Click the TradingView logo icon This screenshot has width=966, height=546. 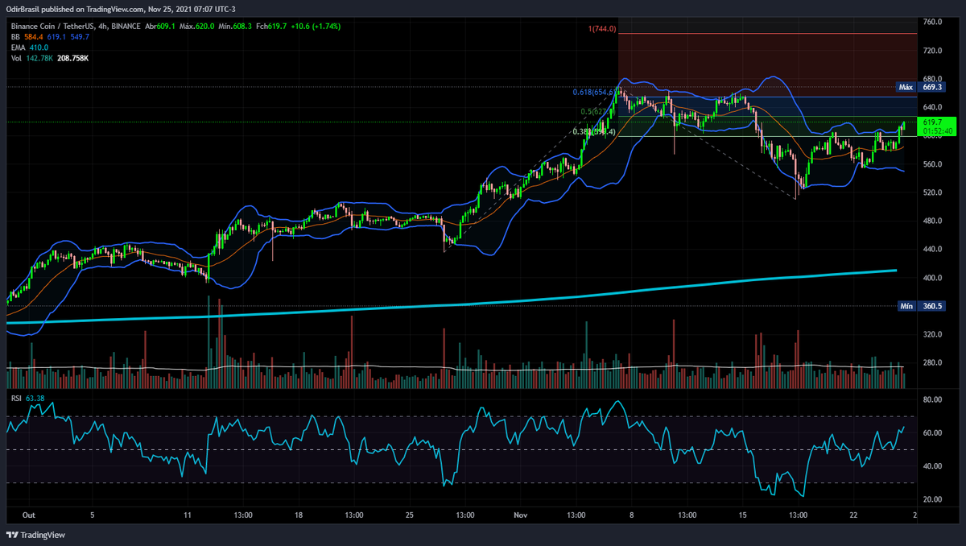(11, 535)
